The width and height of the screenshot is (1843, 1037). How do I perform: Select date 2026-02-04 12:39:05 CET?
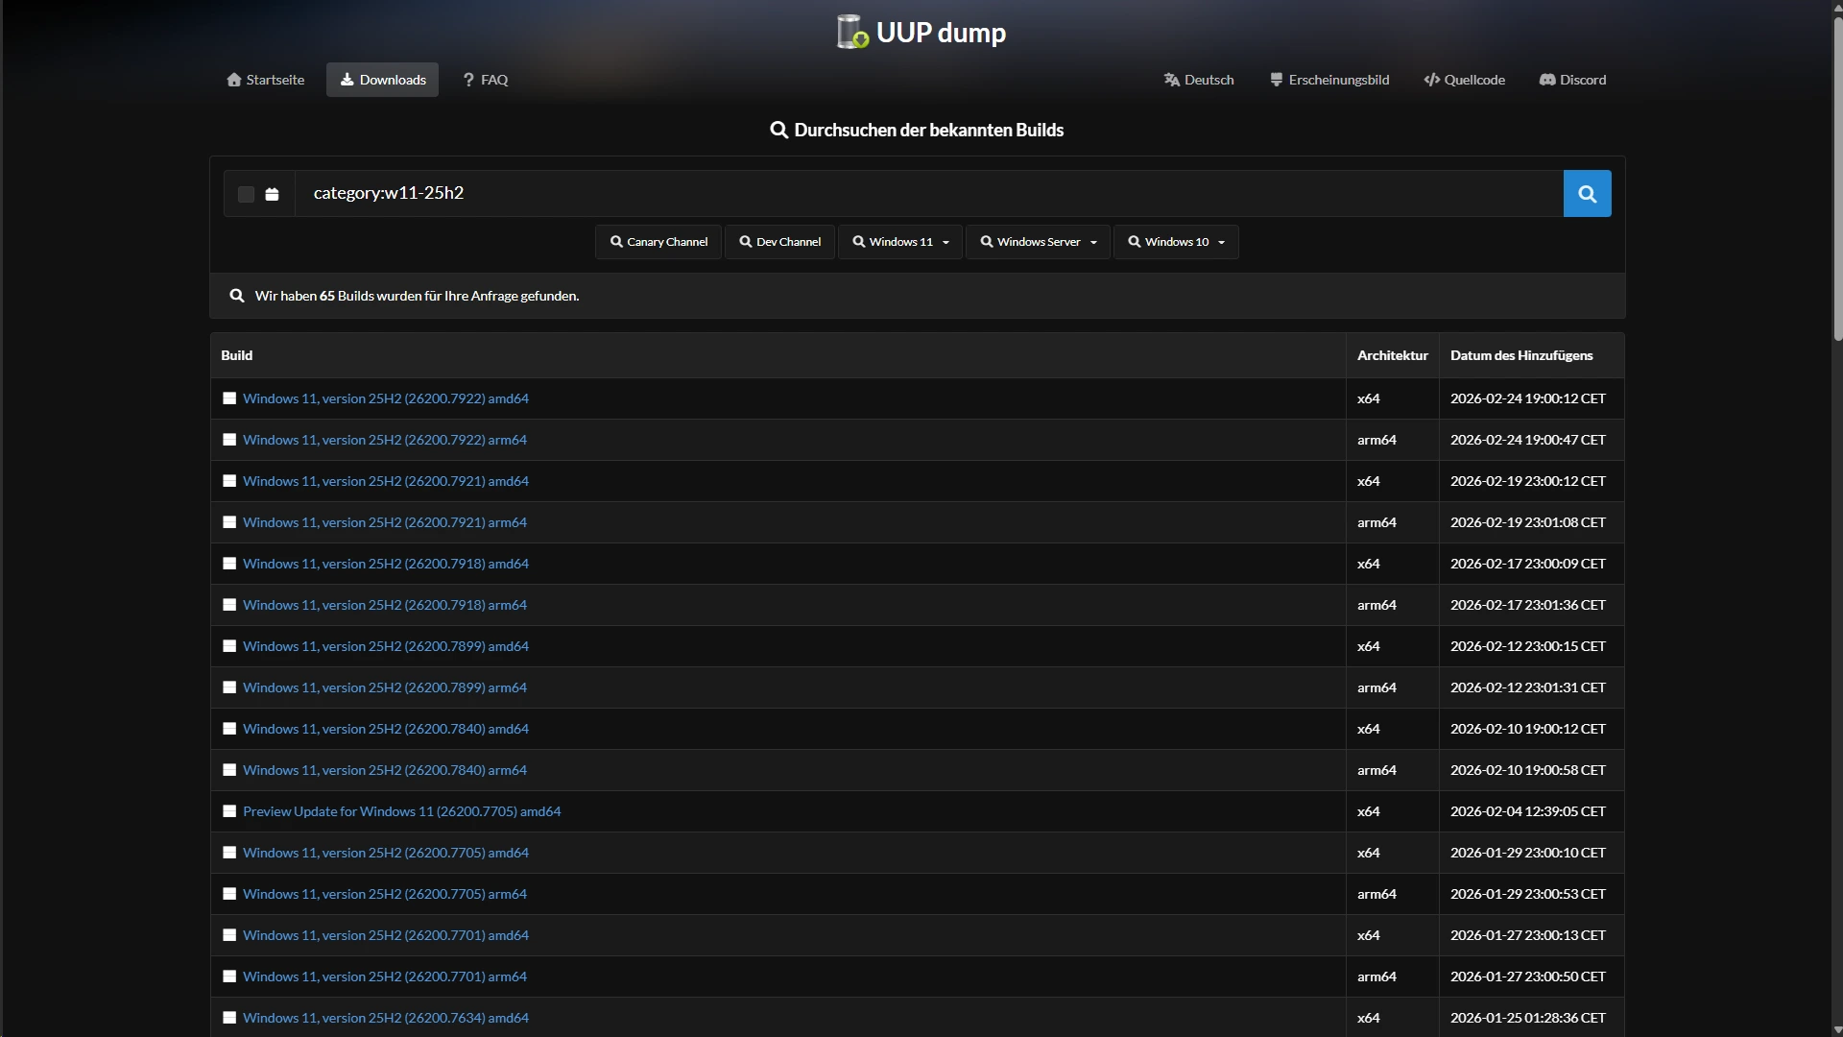click(x=1527, y=811)
